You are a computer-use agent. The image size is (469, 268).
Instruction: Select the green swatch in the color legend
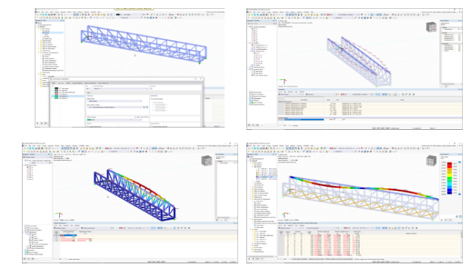coord(449,179)
